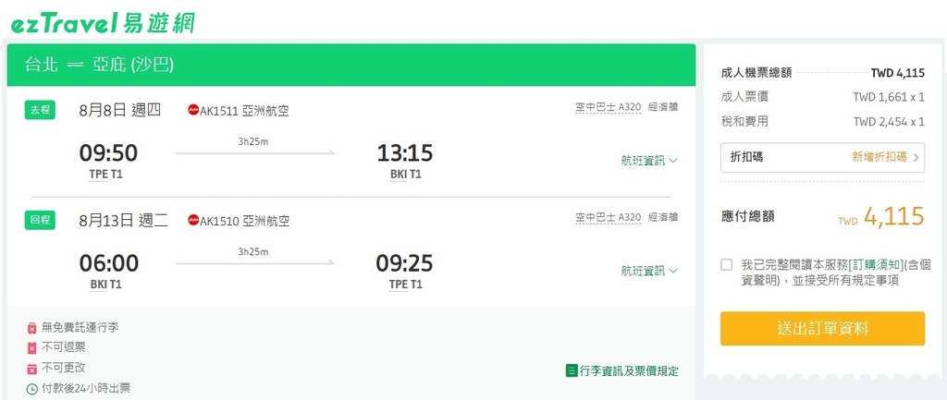Expand 航班資訊 for the outbound flight
Viewport: 947px width, 400px height.
tap(649, 161)
